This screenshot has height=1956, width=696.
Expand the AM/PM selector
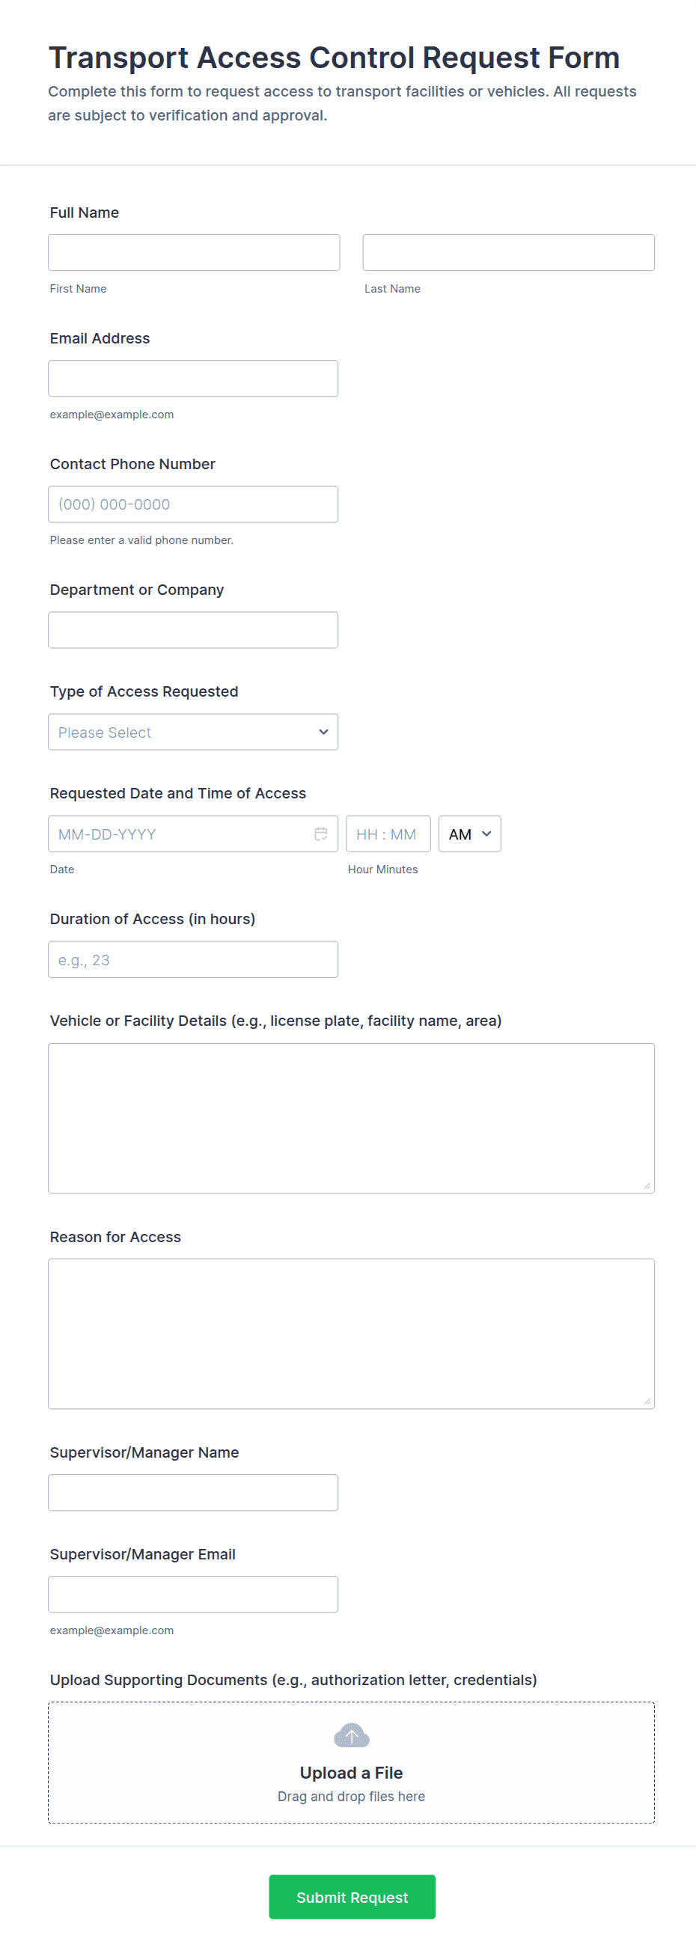tap(469, 834)
